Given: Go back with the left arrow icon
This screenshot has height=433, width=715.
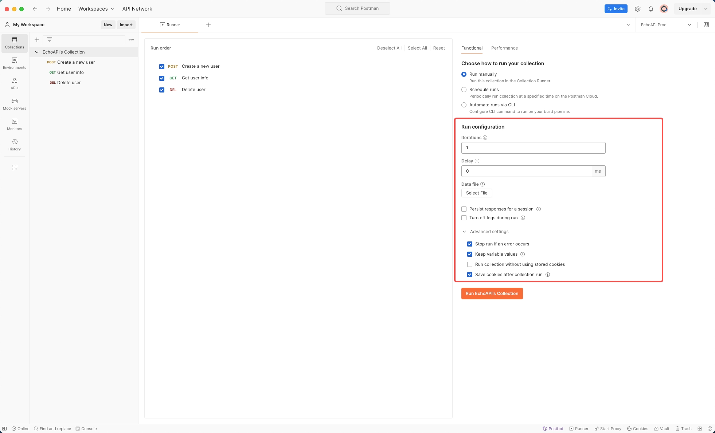Looking at the screenshot, I should tap(35, 9).
